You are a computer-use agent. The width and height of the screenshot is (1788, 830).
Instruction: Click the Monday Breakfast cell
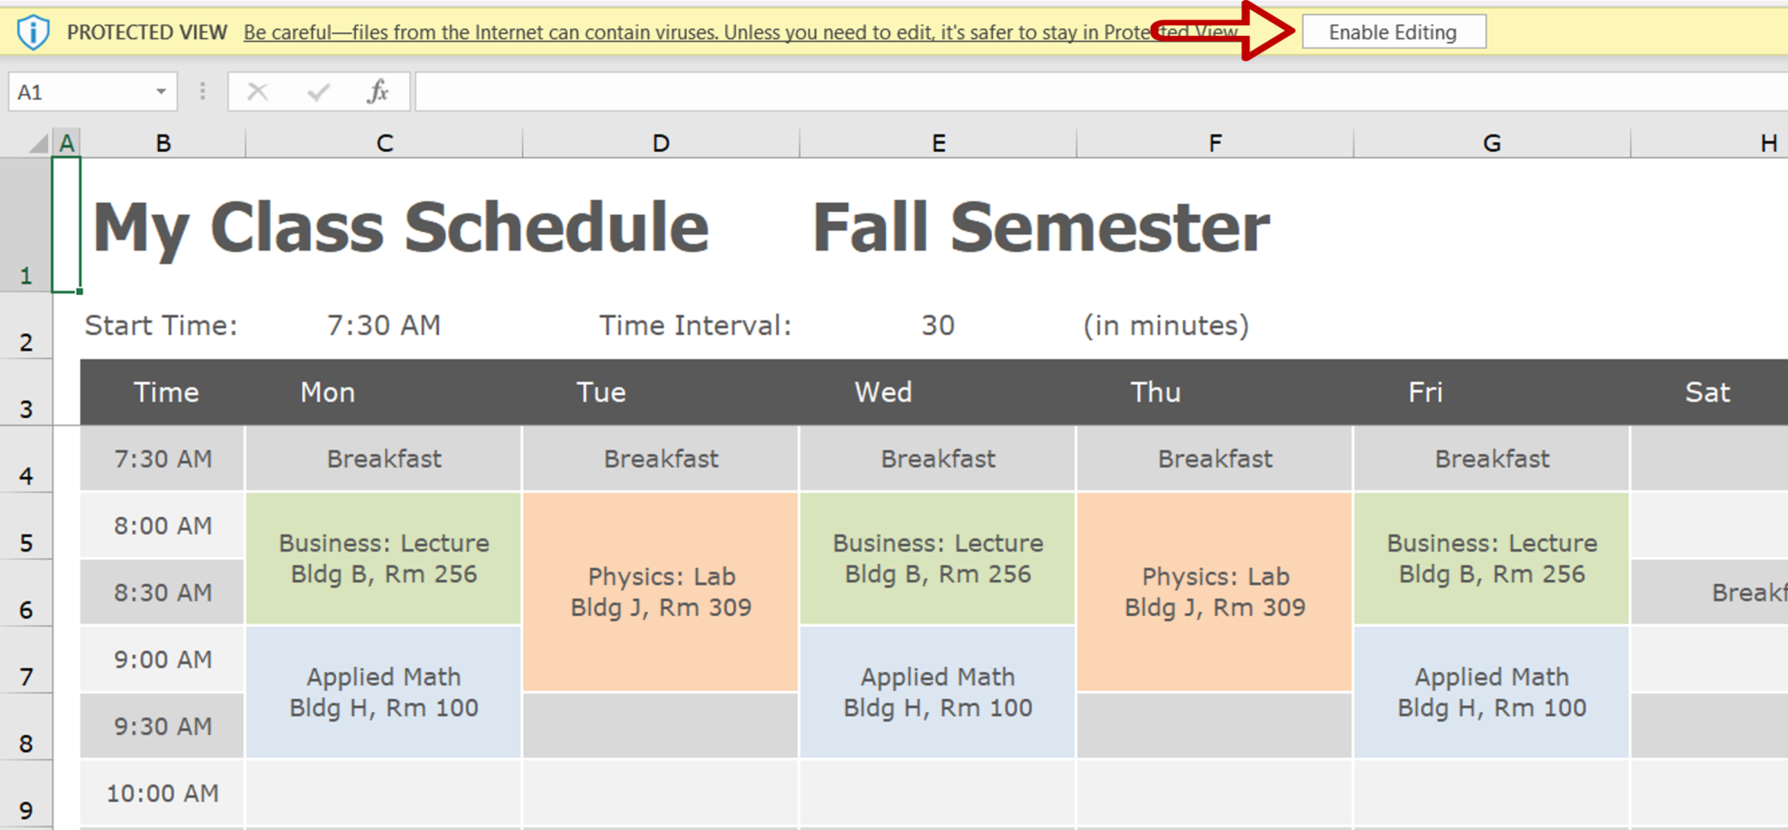[384, 457]
